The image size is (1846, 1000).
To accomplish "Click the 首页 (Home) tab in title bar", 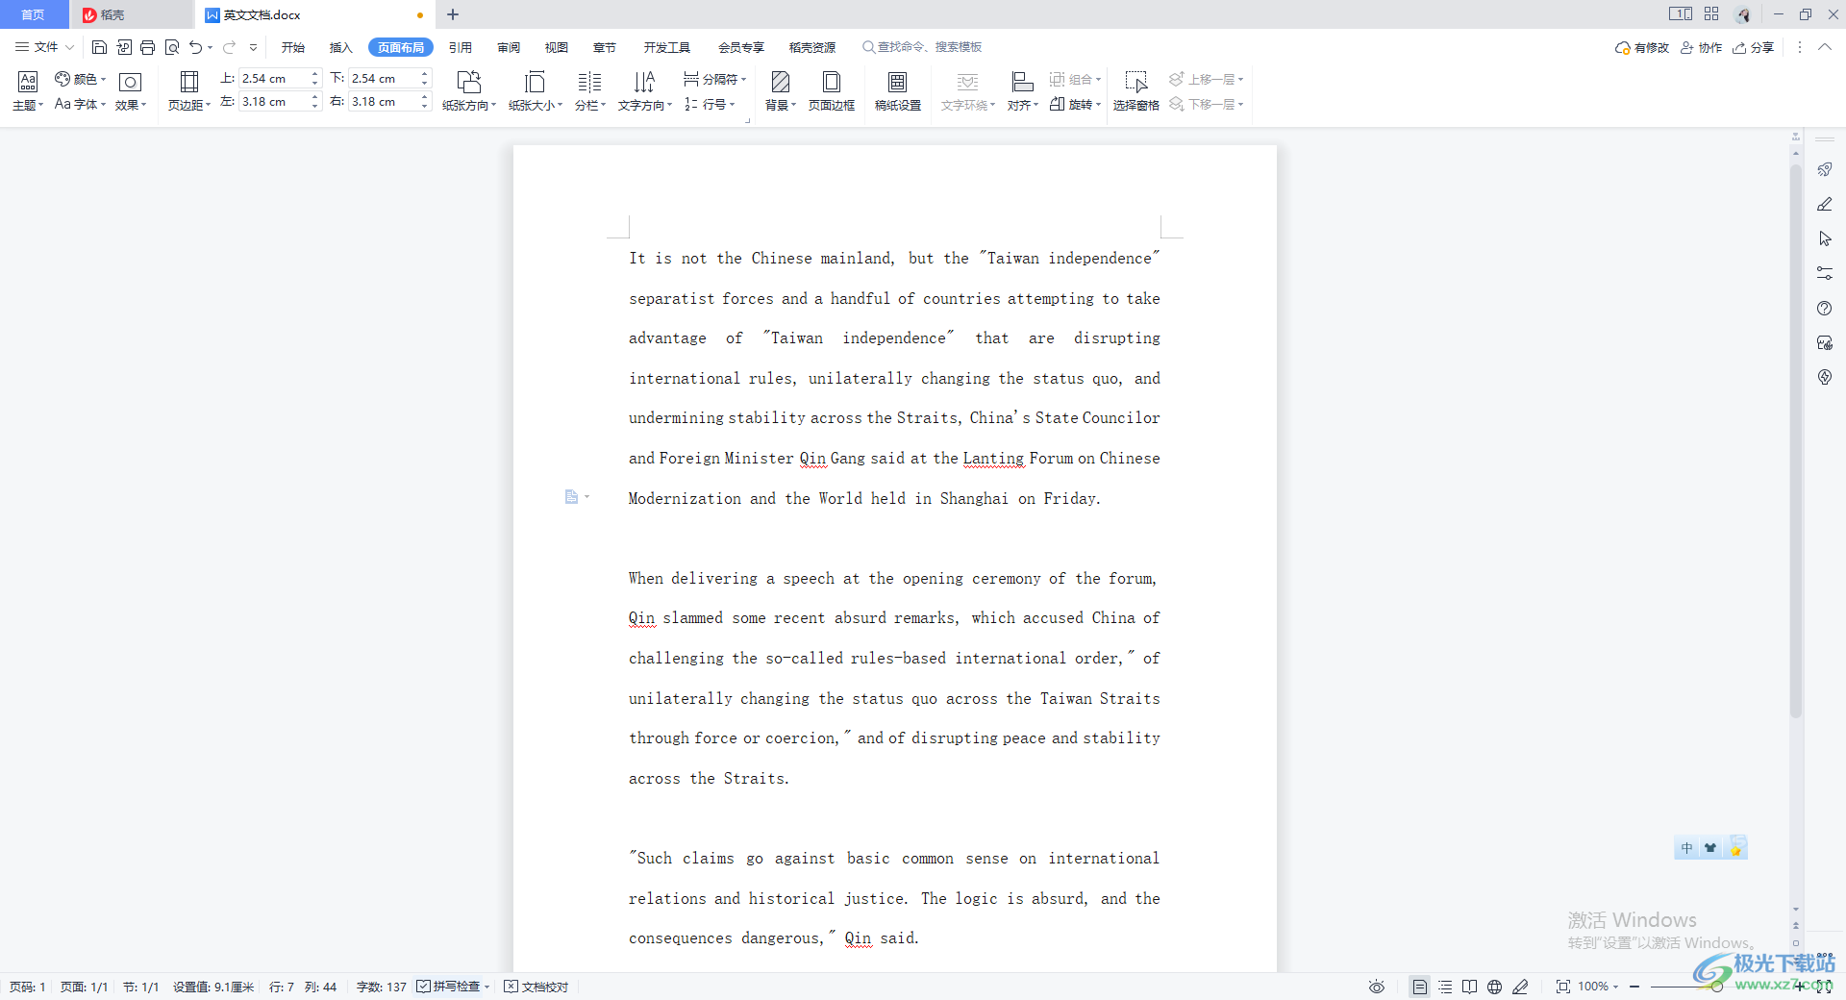I will pyautogui.click(x=34, y=14).
